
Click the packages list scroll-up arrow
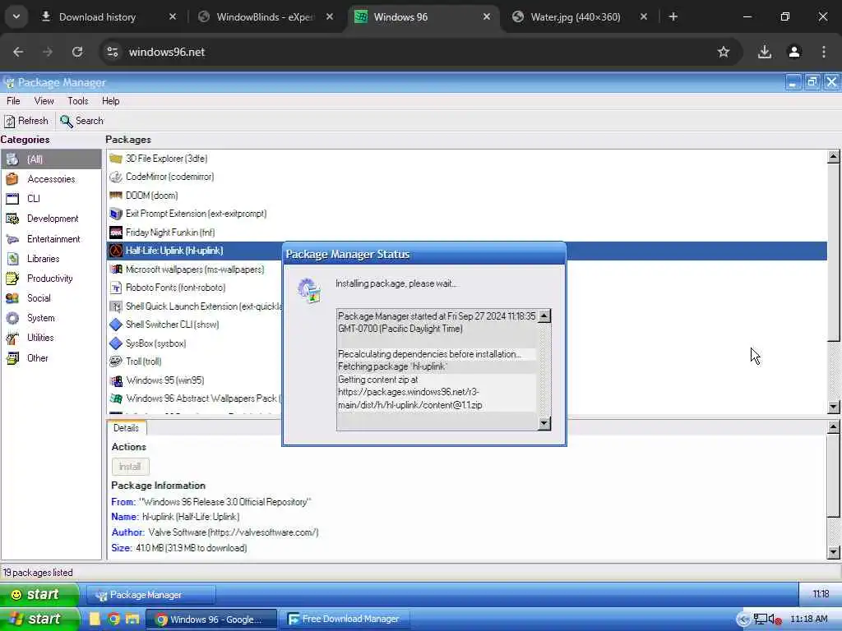click(x=834, y=157)
